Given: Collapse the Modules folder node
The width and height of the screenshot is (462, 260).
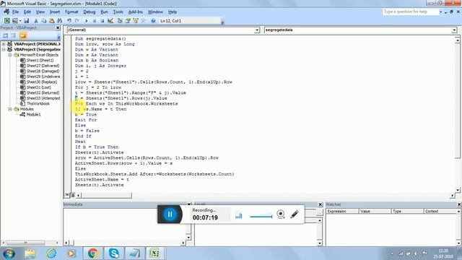Looking at the screenshot, I should tap(9, 109).
